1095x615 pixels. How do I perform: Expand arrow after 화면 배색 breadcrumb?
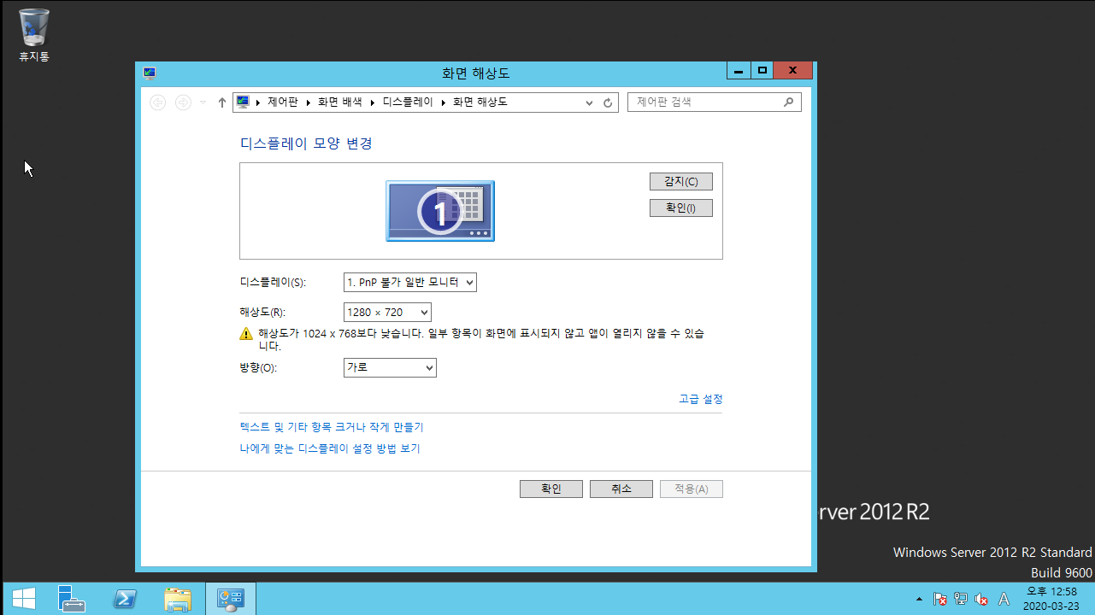point(373,102)
